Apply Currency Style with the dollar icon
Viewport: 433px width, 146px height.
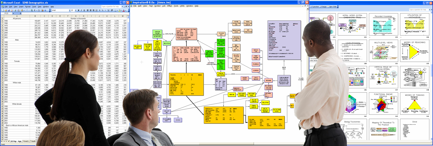pos(100,10)
